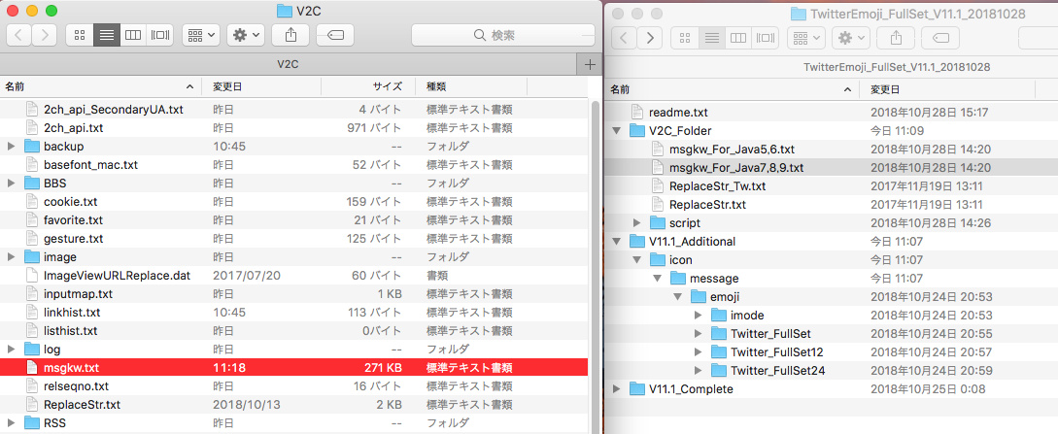Screen dimensions: 1058x434
Task: Sort V2C list by 変更日 column
Action: 261,87
